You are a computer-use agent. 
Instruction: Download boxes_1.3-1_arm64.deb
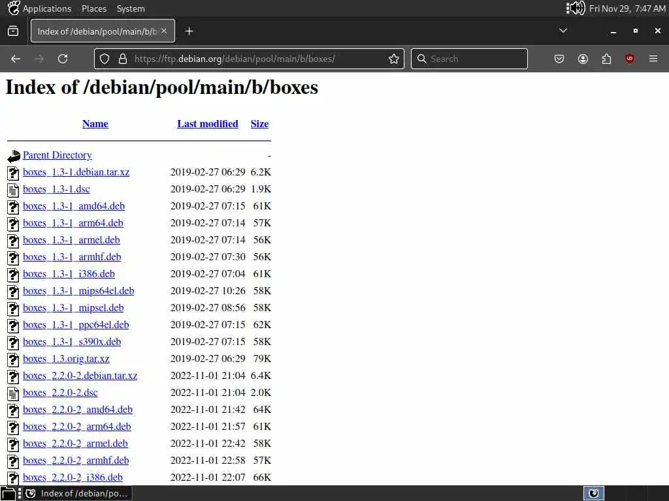point(73,223)
